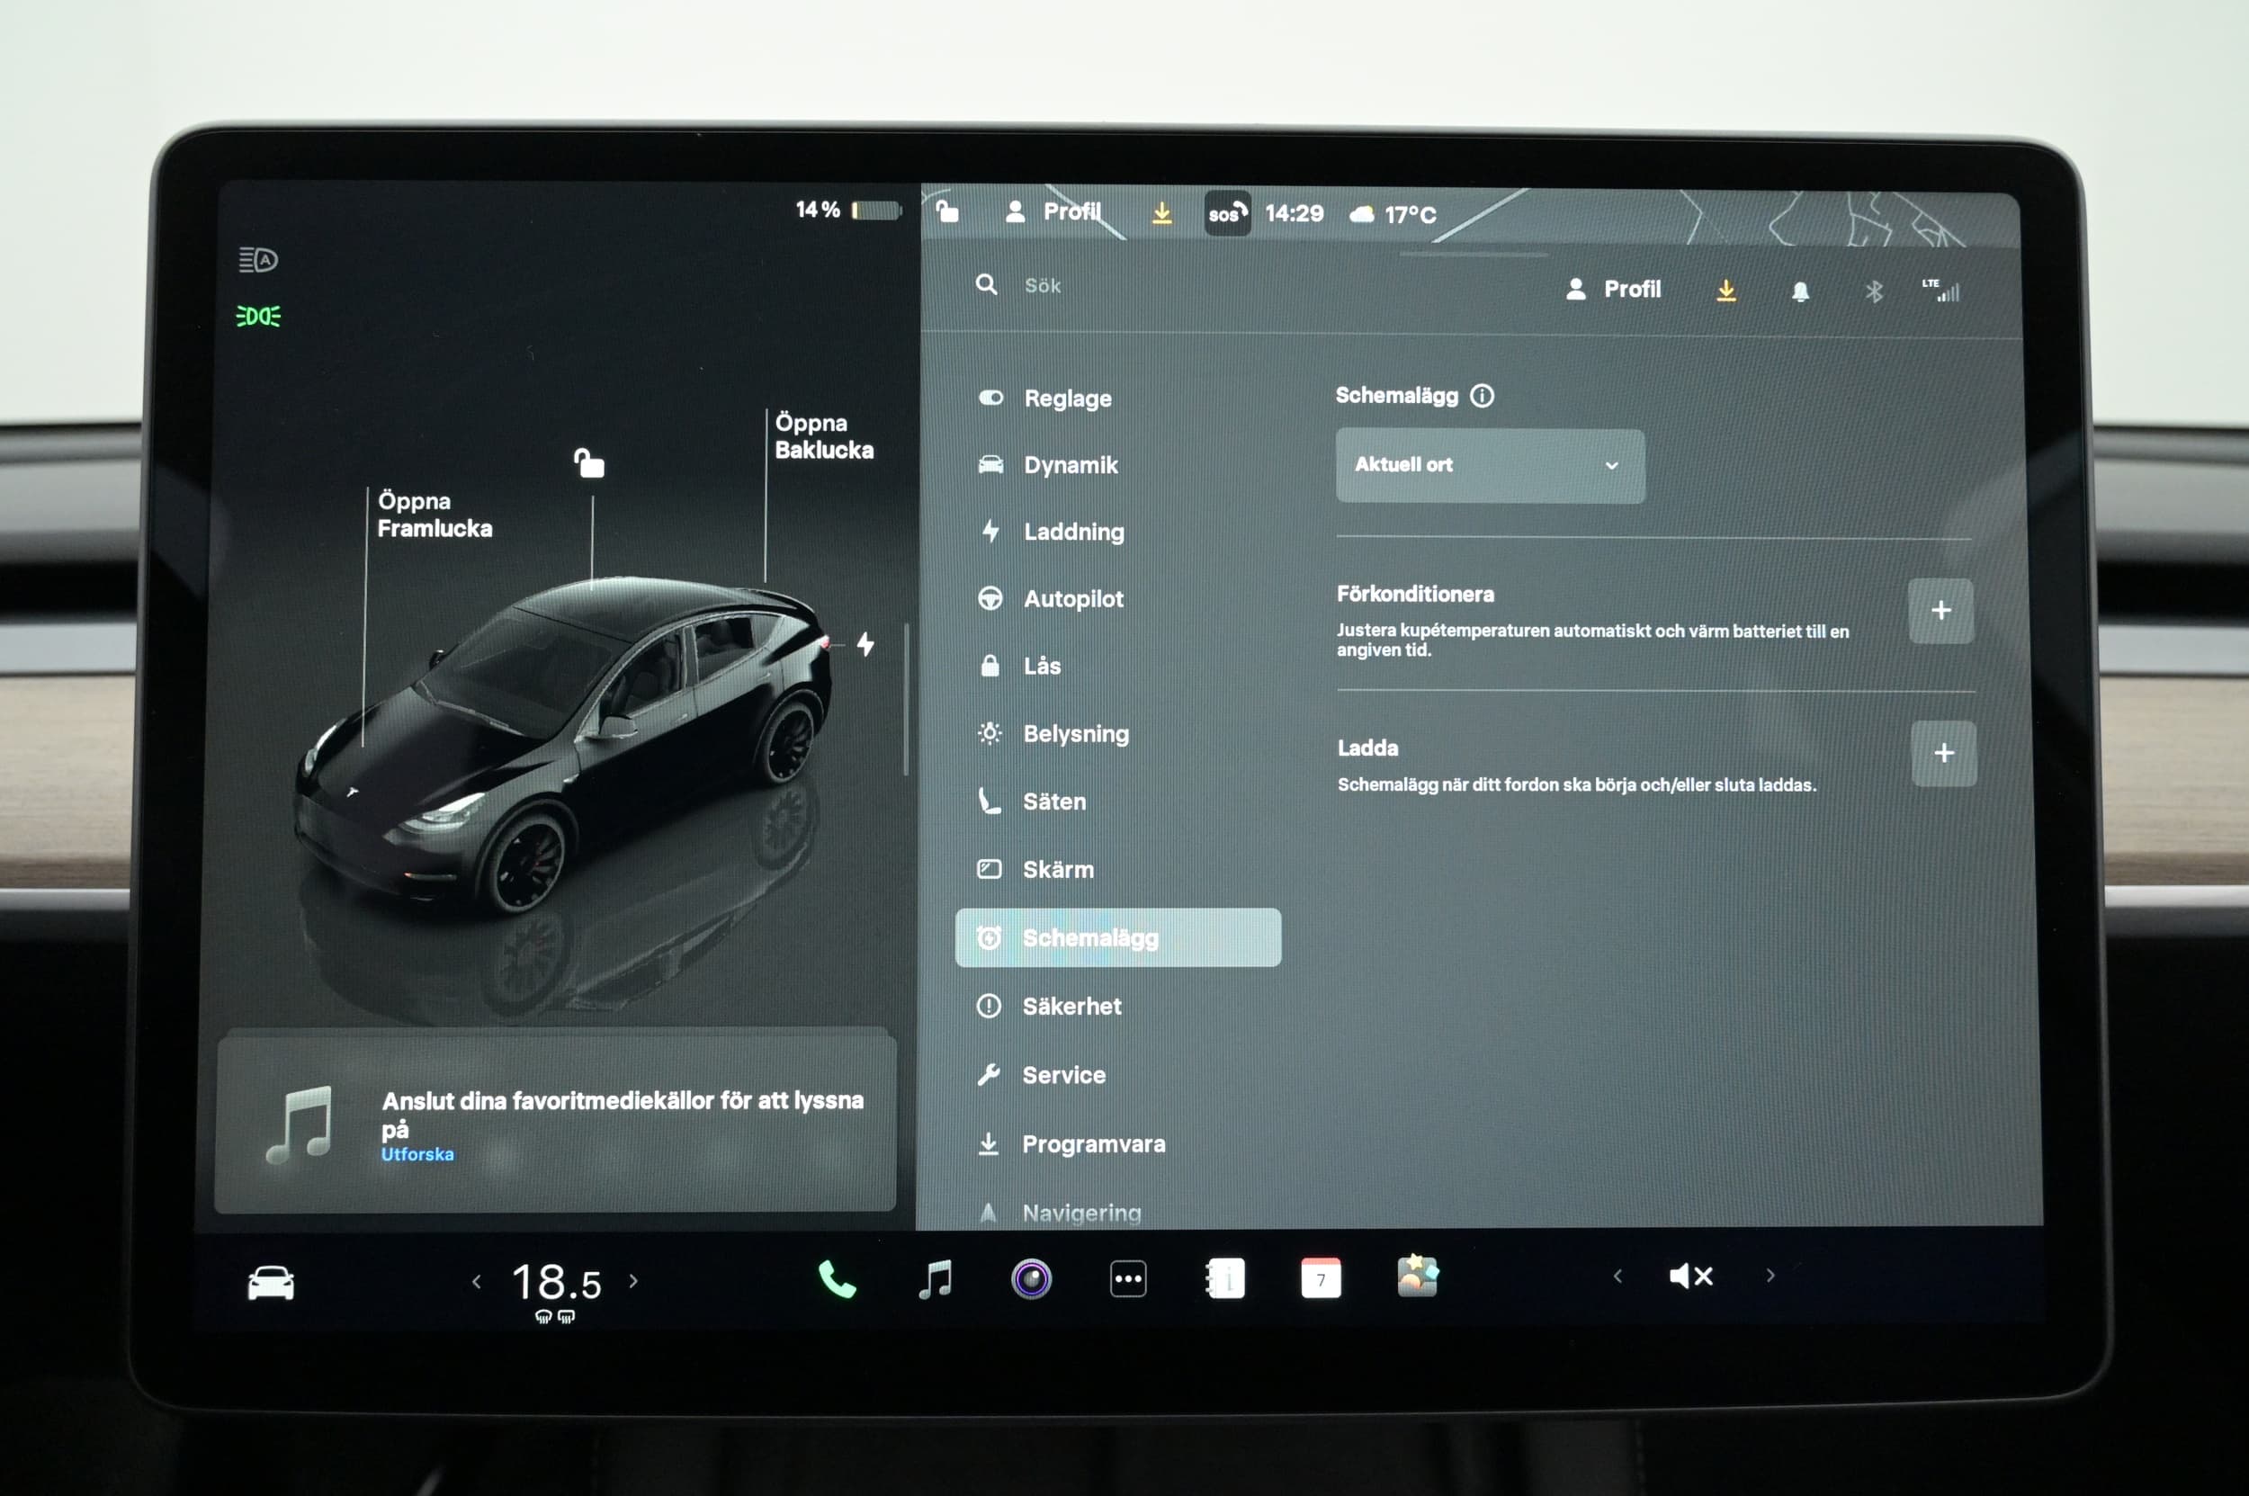This screenshot has height=1496, width=2249.
Task: Add a Förkonditionera schedule with plus
Action: [1940, 611]
